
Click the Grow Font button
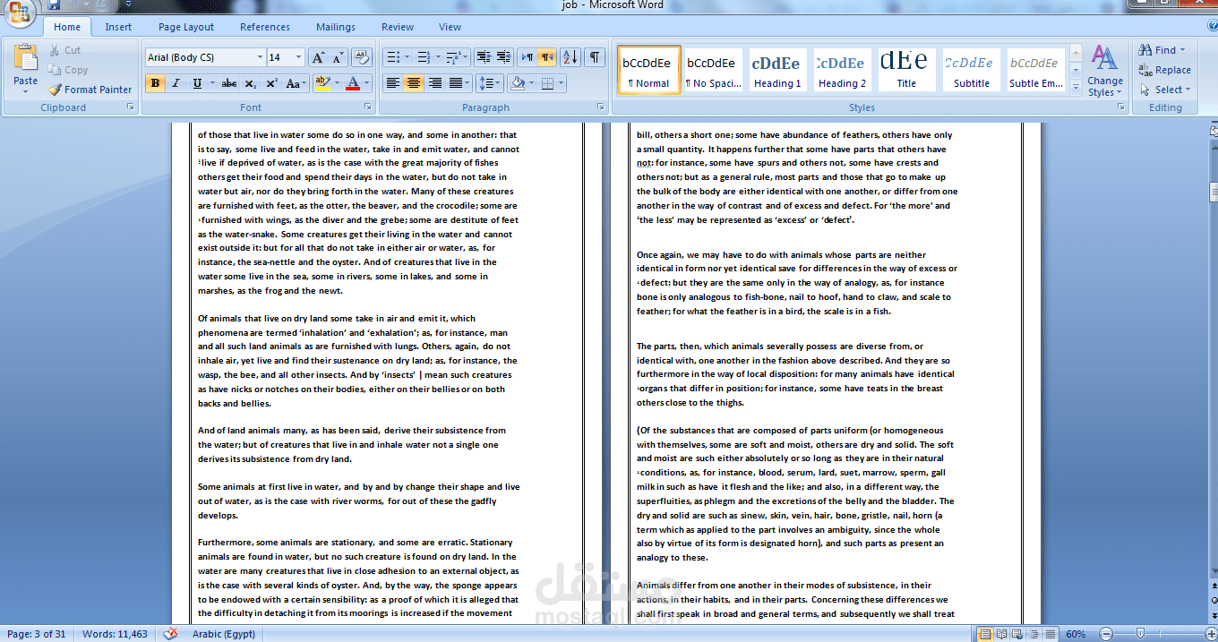[x=318, y=57]
